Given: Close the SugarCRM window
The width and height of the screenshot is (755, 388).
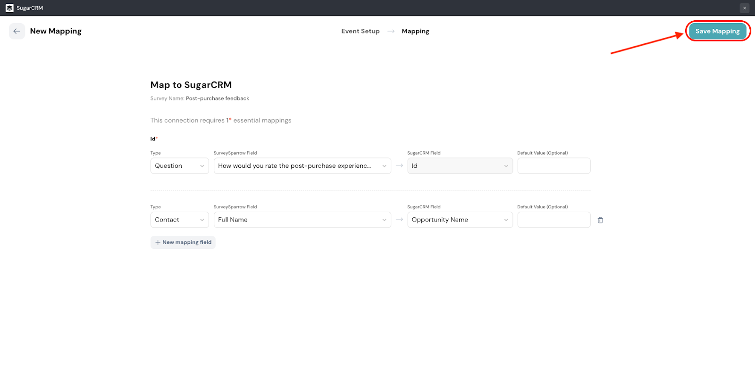Looking at the screenshot, I should (744, 8).
